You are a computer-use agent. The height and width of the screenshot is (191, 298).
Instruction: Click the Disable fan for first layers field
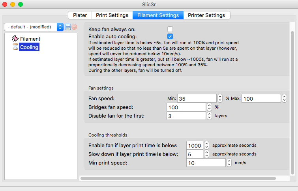pyautogui.click(x=186, y=116)
